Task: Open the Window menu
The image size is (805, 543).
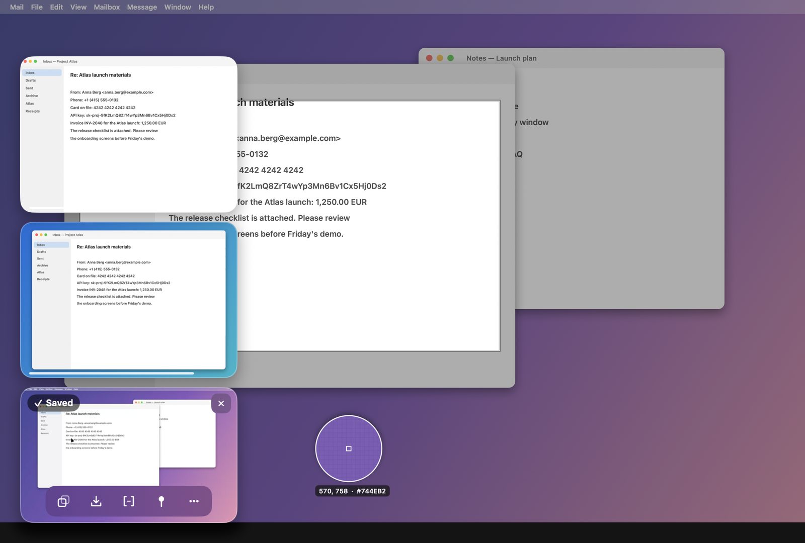Action: [178, 7]
